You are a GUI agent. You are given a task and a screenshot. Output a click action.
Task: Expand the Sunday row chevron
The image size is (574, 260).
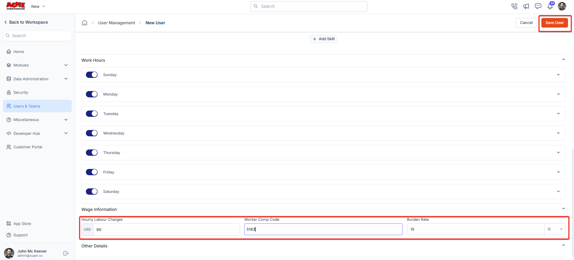tap(558, 75)
